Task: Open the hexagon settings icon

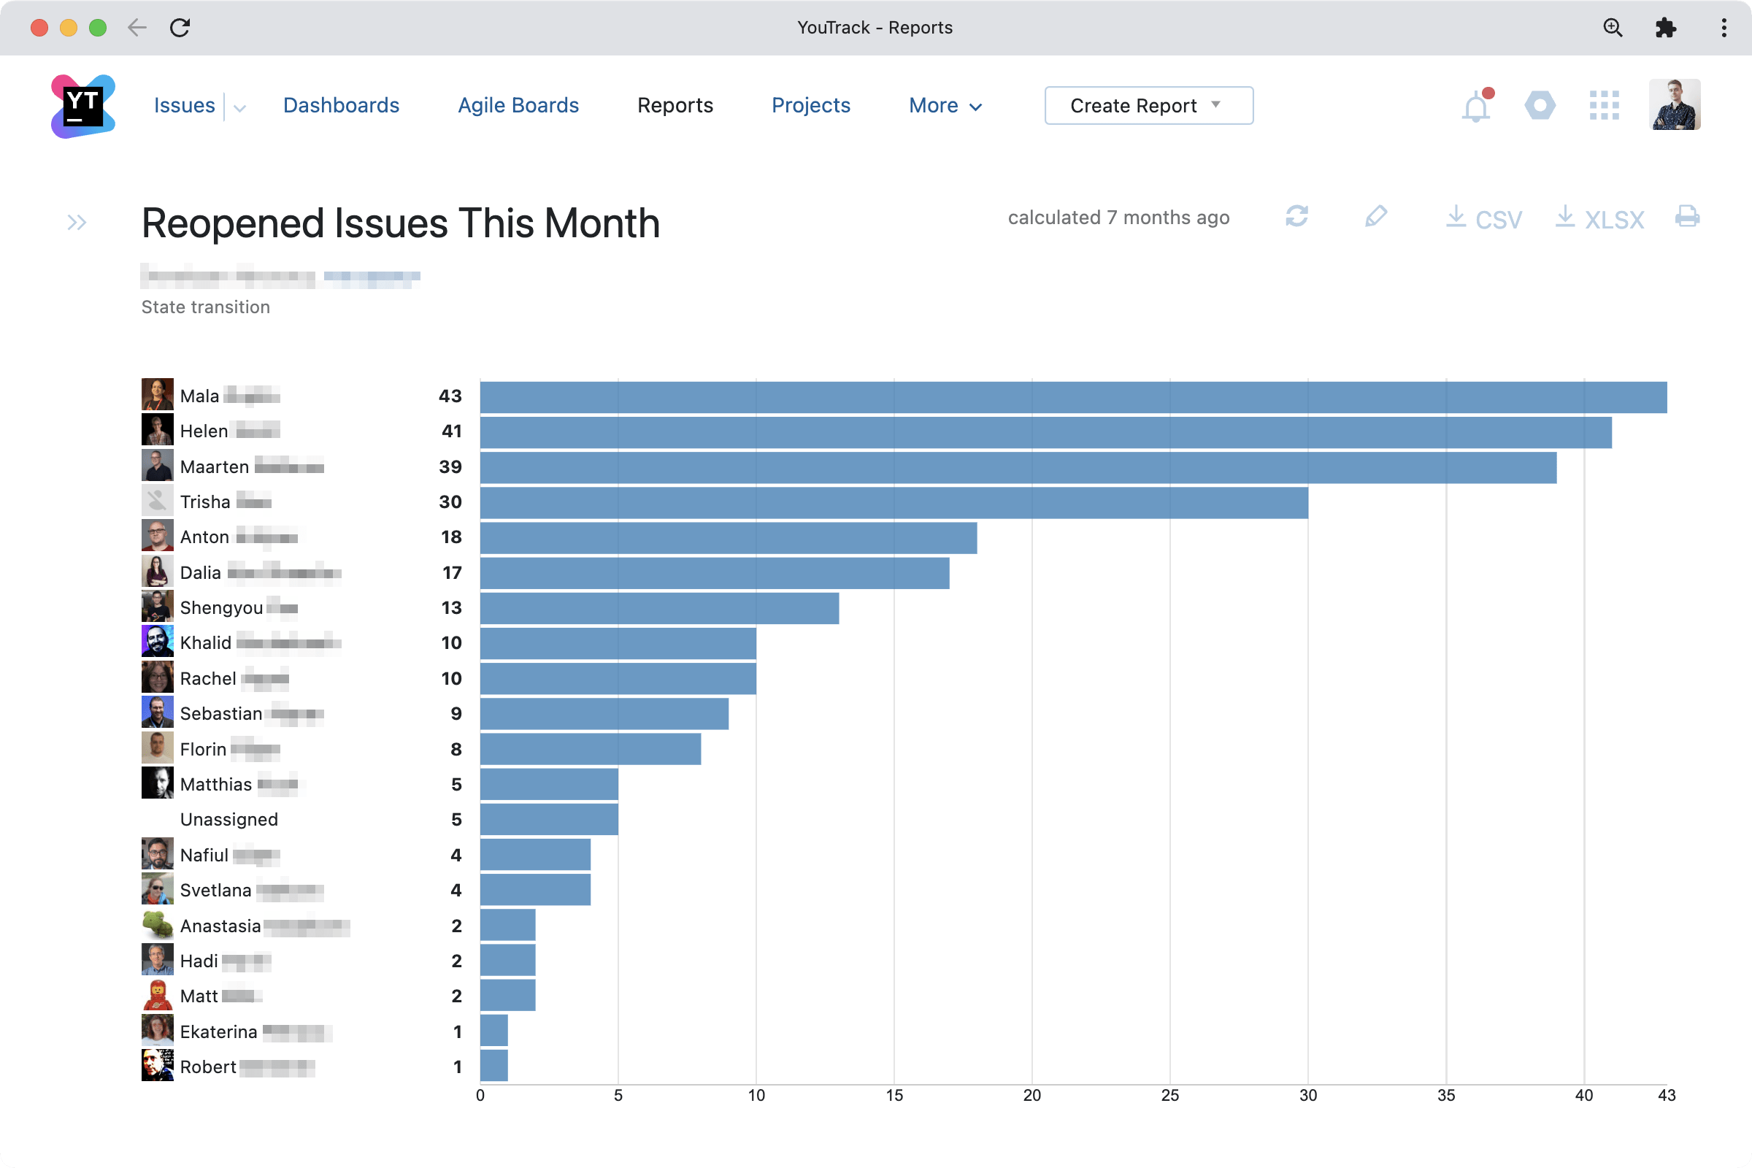Action: pos(1540,106)
